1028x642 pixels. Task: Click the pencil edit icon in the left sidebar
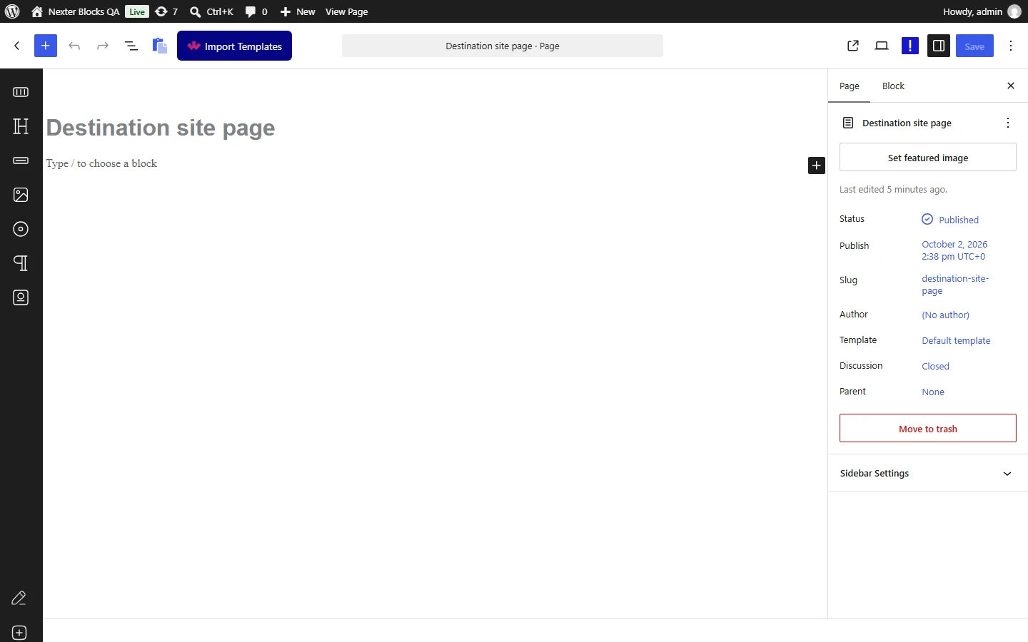pos(19,598)
